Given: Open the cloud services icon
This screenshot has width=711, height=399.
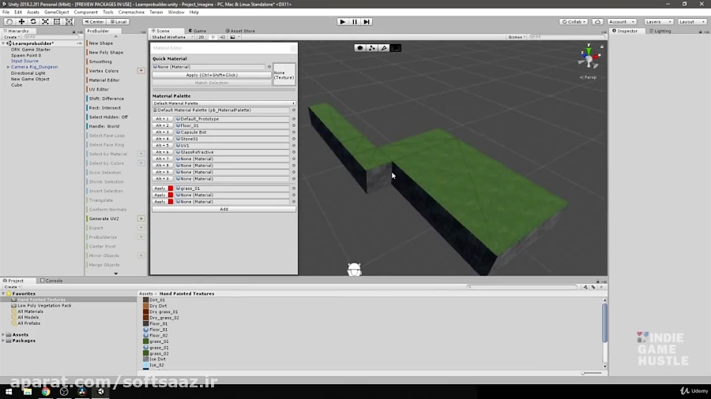Looking at the screenshot, I should pyautogui.click(x=598, y=22).
